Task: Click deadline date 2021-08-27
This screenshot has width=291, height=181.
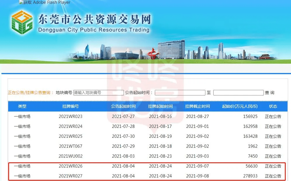Action: pyautogui.click(x=198, y=116)
